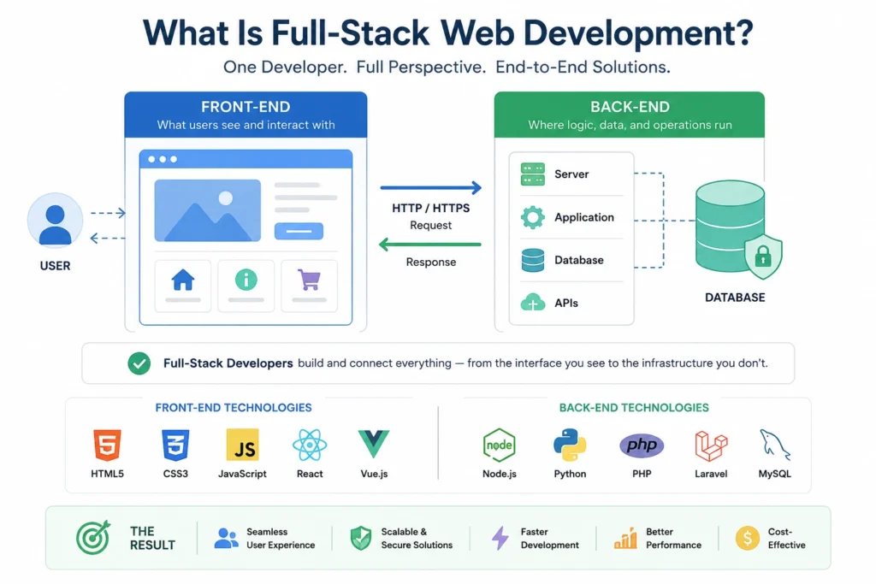
Task: Click the React atom logo
Action: [x=310, y=445]
